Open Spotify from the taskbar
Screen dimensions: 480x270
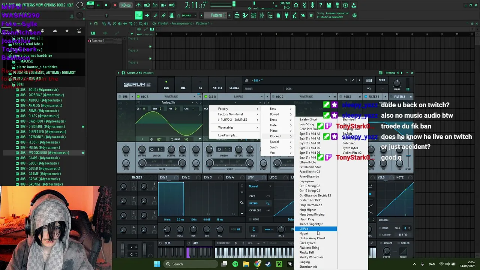pos(235,264)
